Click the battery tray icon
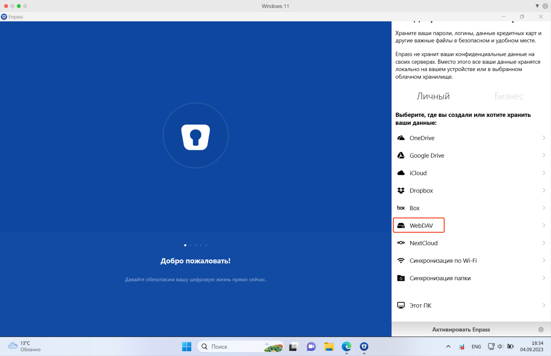 click(x=510, y=347)
